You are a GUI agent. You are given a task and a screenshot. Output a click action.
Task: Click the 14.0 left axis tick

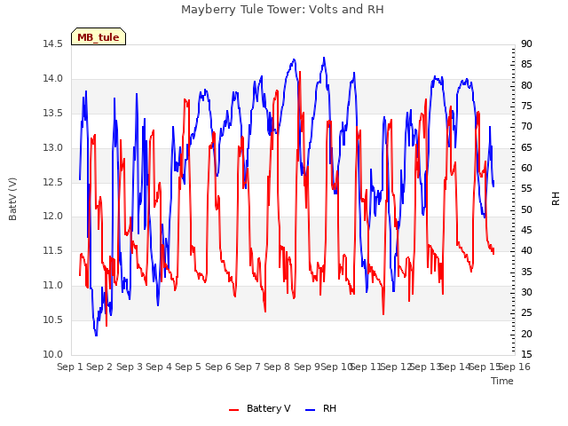pyautogui.click(x=53, y=79)
